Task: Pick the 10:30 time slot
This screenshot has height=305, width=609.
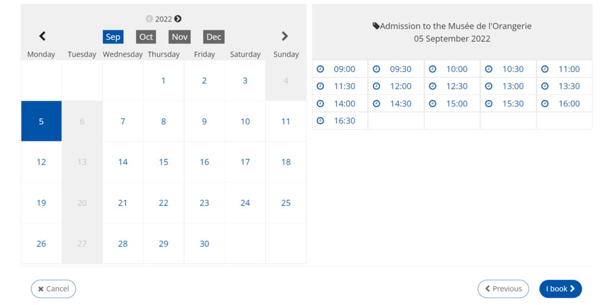Action: pos(513,69)
